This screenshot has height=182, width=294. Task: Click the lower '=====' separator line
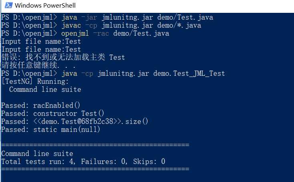(95, 169)
